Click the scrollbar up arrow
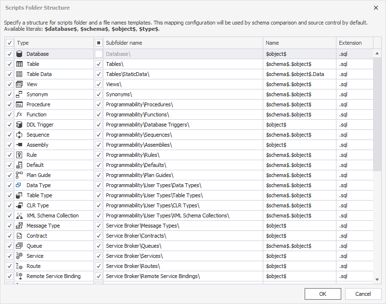Screen dimensions: 386x304 (x=377, y=53)
